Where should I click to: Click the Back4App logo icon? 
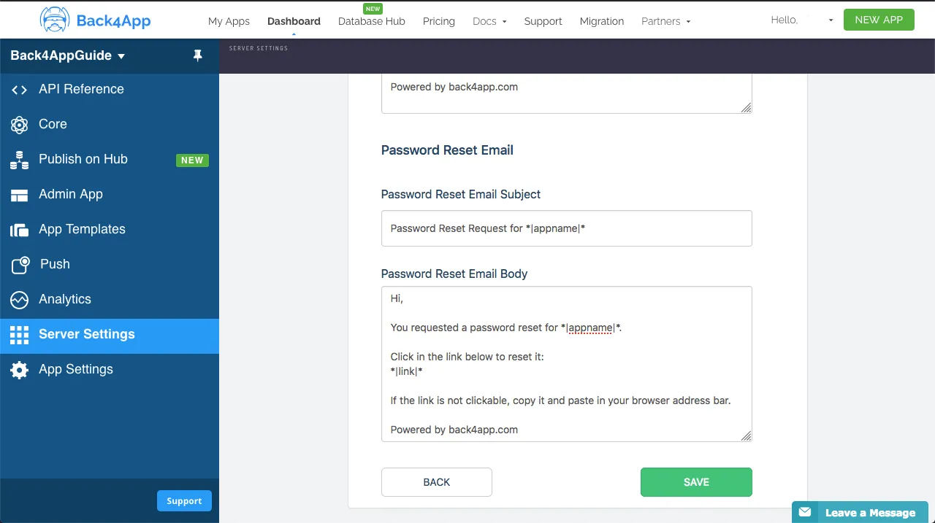point(54,20)
